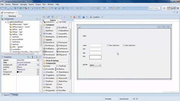
Task: Open the Refactor menu
Action: (15, 4)
